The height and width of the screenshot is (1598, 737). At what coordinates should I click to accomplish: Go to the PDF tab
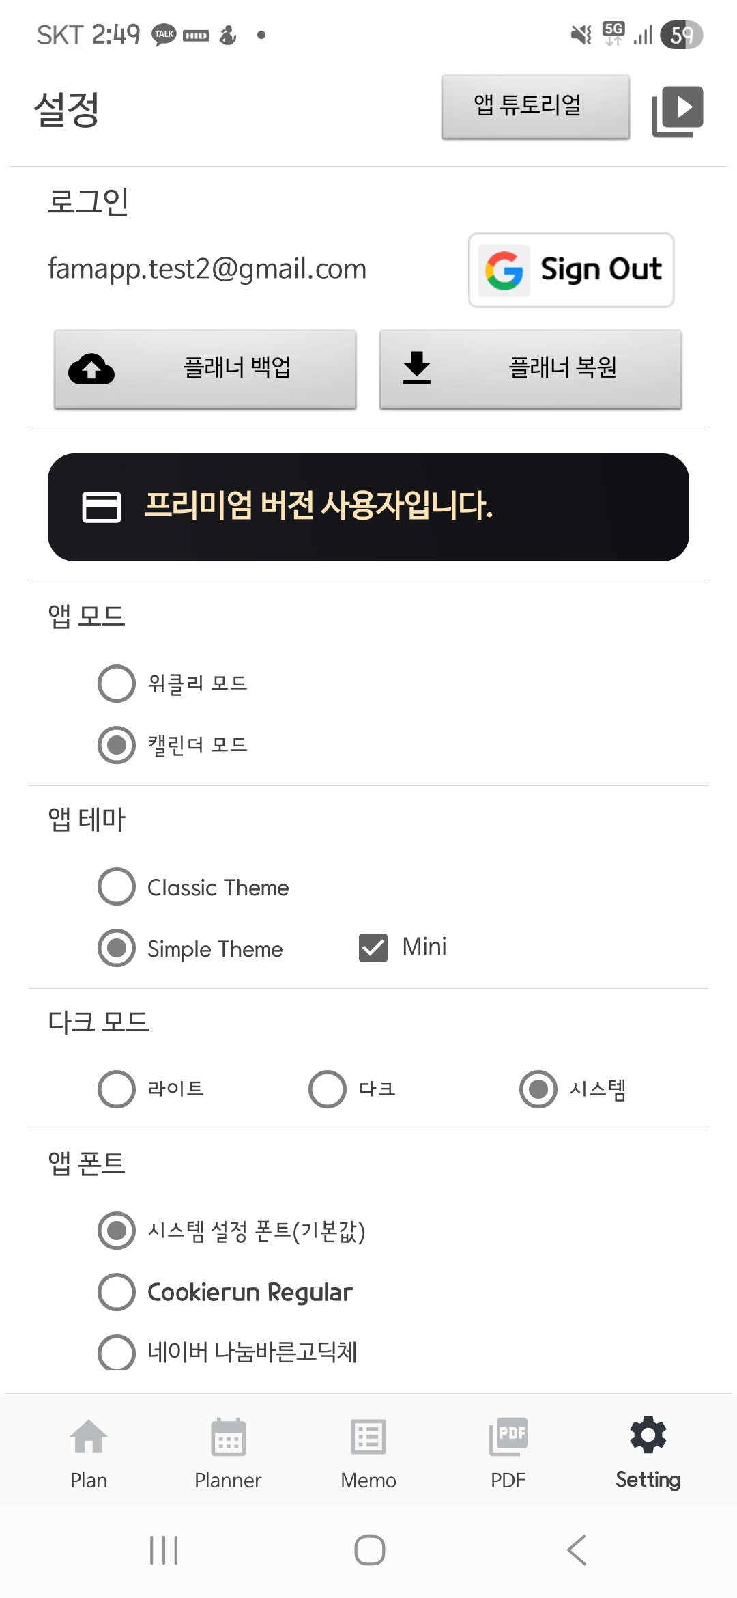508,1452
